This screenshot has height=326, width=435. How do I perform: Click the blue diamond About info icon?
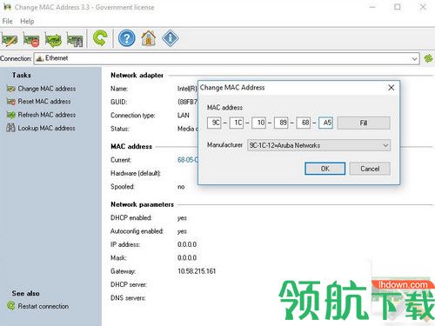pos(171,38)
